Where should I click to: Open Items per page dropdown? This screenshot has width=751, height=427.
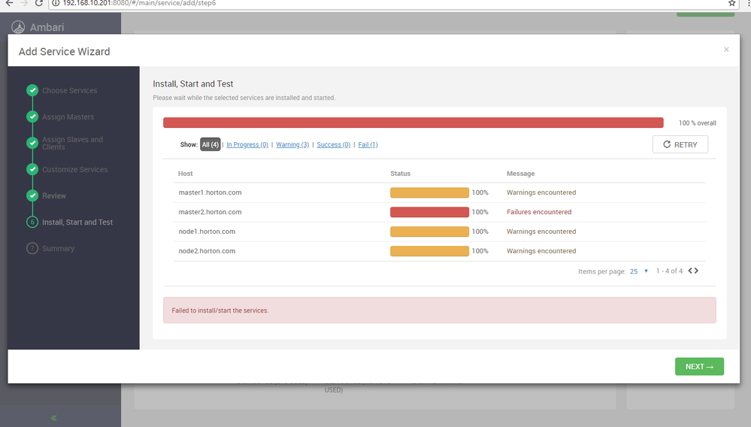[639, 271]
